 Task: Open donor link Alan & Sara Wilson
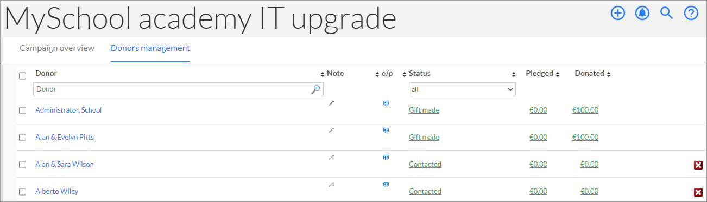[65, 164]
